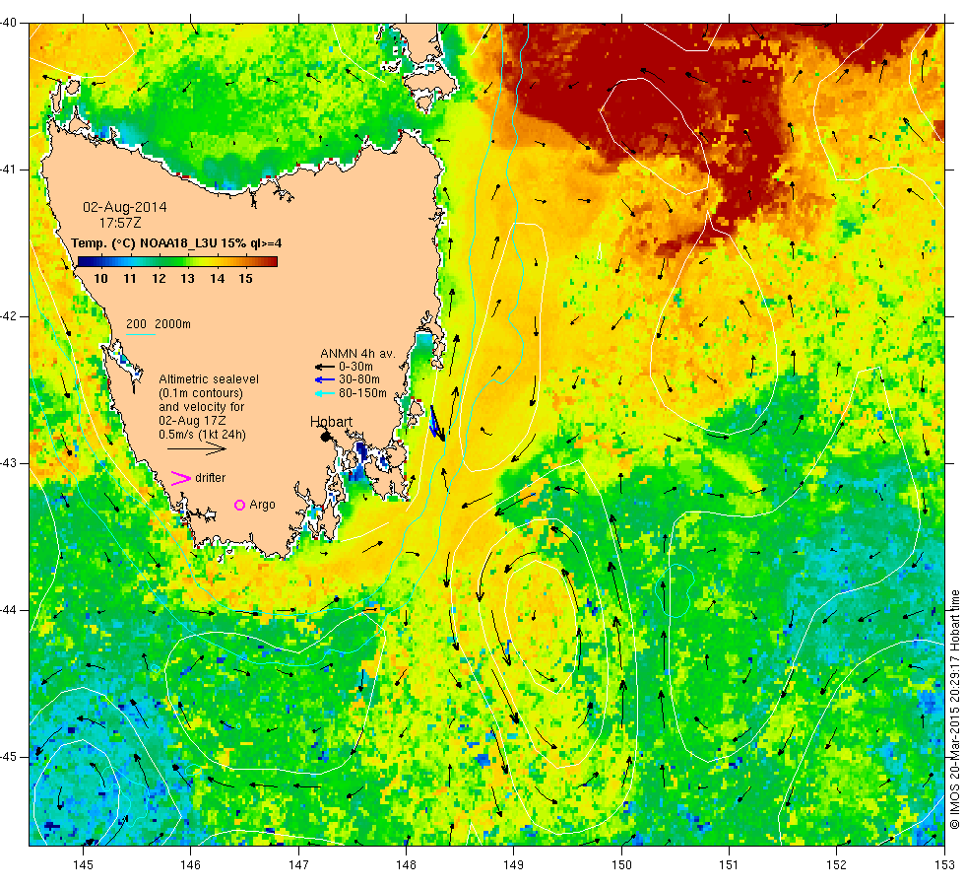This screenshot has height=887, width=965.
Task: Click the 80-150m depth label
Action: pyautogui.click(x=362, y=393)
